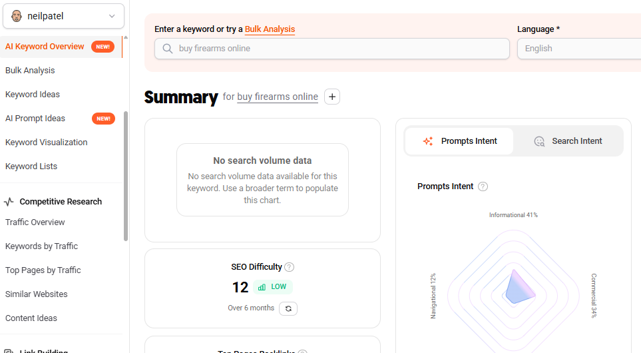Collapse the Competitive Research section

tap(61, 202)
